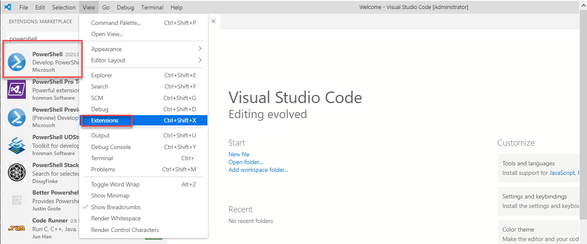Click the New file link
The width and height of the screenshot is (587, 244).
pos(239,154)
